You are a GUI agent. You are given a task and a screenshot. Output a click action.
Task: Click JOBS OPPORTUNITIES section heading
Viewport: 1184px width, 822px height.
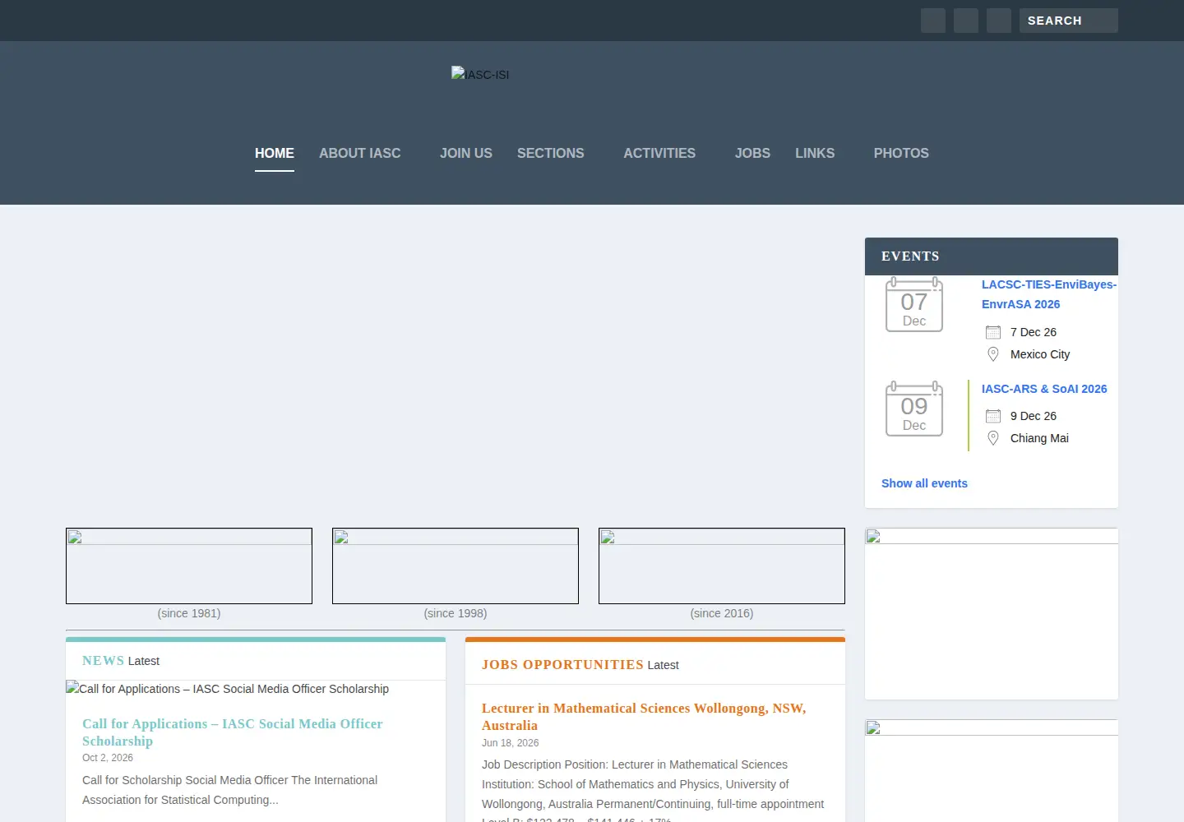(562, 665)
